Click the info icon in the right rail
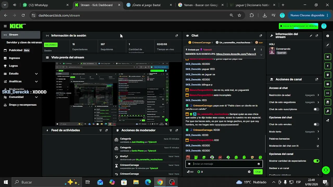This screenshot has width=333, height=187. tap(328, 36)
